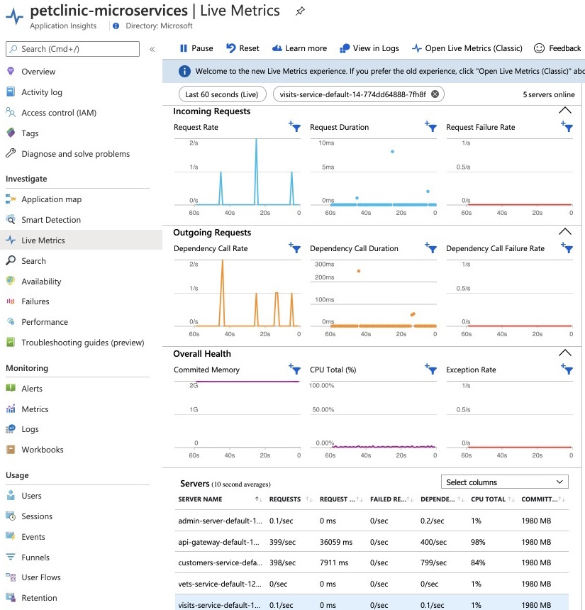585x610 pixels.
Task: Open the Select columns dropdown
Action: click(504, 482)
